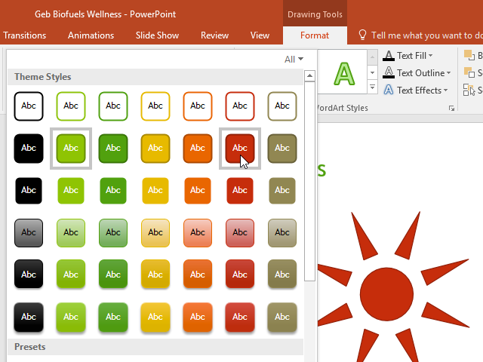Open the WordArt Styles dialog launcher

tap(451, 109)
